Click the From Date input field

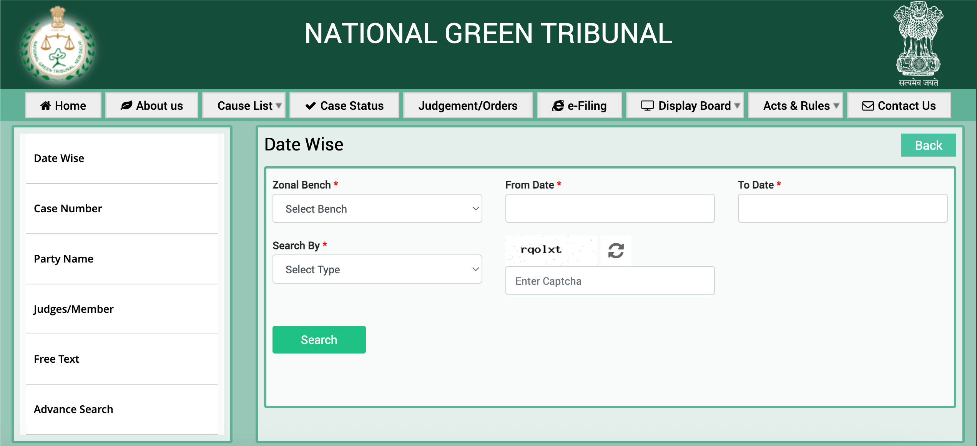(610, 208)
